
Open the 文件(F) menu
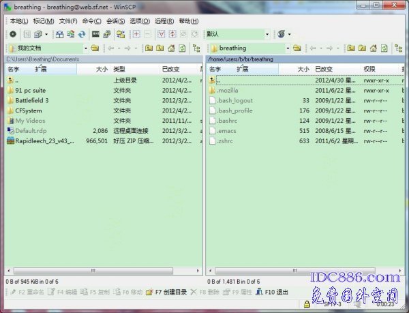tap(68, 21)
